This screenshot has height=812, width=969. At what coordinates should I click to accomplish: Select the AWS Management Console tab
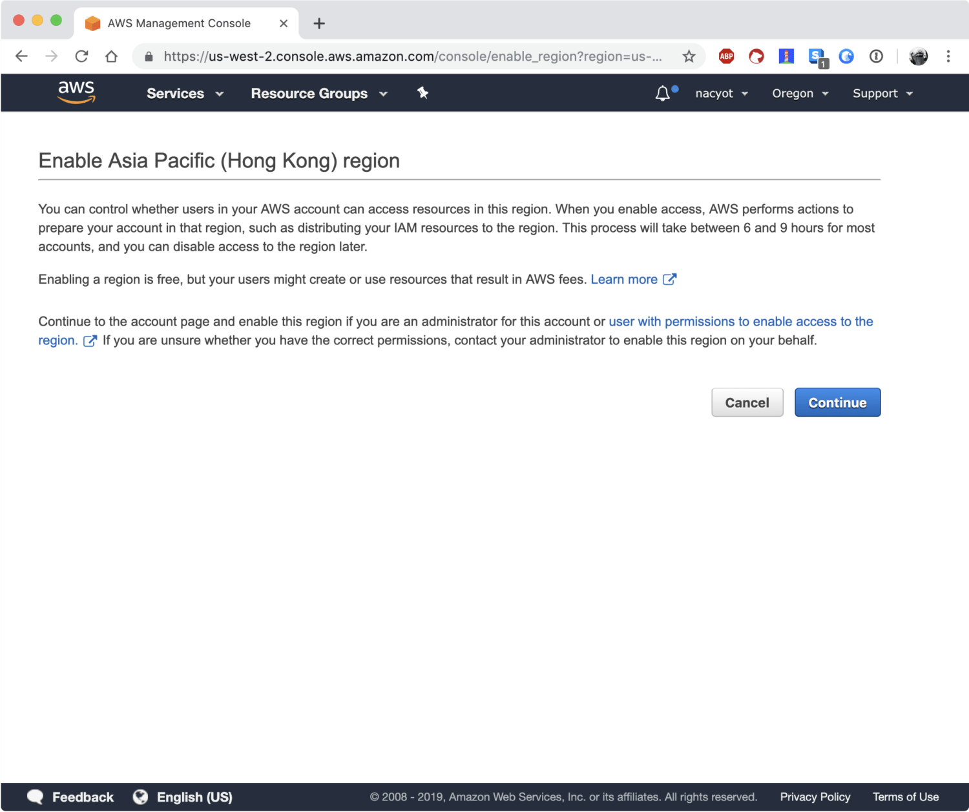coord(179,23)
